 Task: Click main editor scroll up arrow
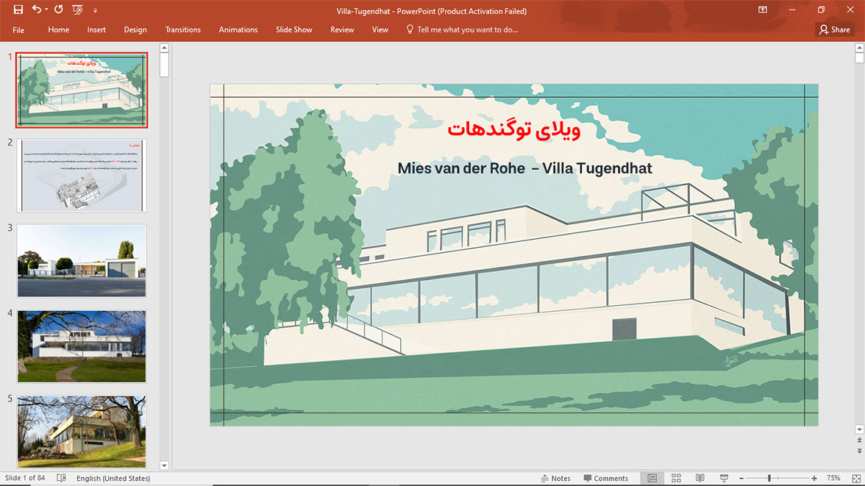[x=859, y=48]
